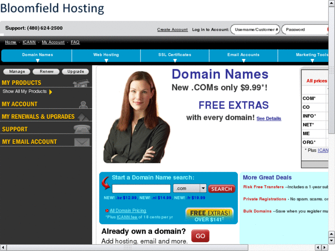Click the red SEARCH button

pyautogui.click(x=222, y=189)
